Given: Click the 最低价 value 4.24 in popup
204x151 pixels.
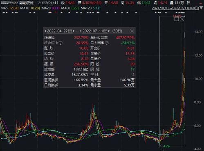Looking at the screenshot, I should 131,59.
